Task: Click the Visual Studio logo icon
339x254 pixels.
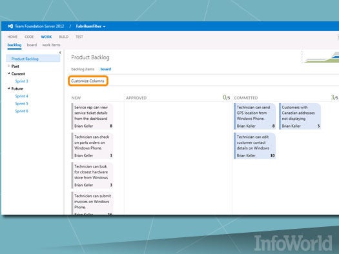Action: pos(10,26)
